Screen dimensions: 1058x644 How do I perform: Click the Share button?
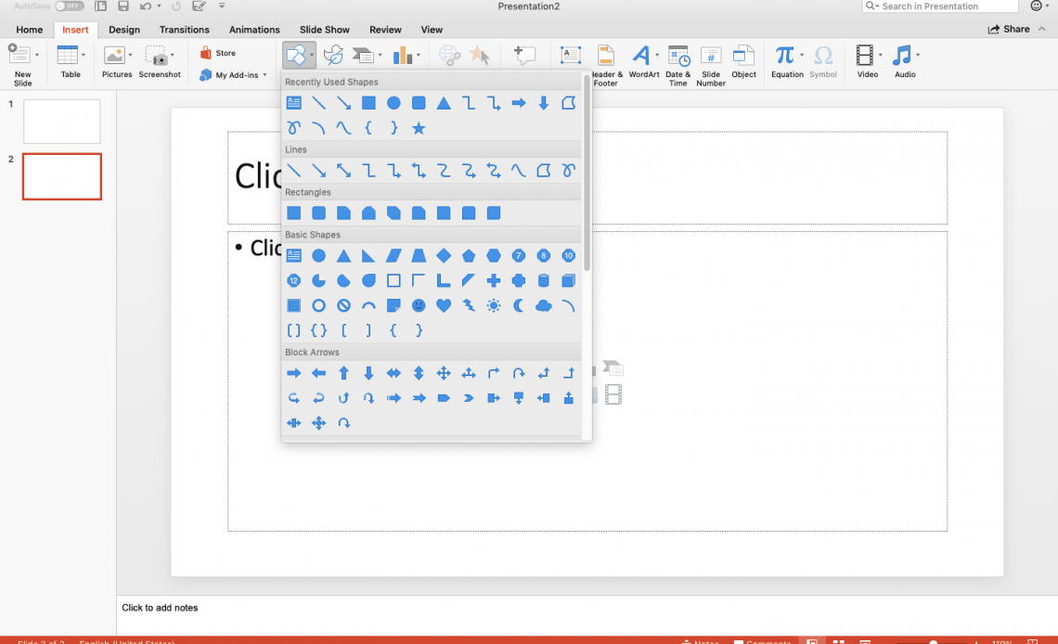(1010, 29)
